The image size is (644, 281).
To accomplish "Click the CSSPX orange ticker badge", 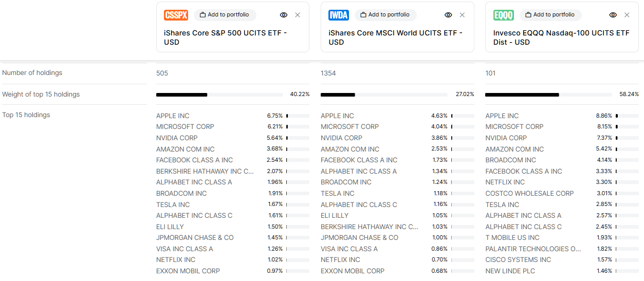I will pos(176,15).
